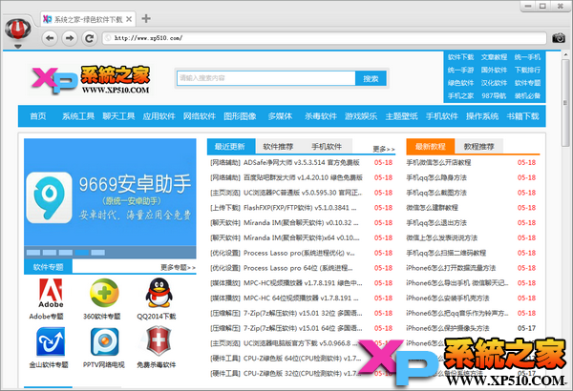573x391 pixels.
Task: Open iPhone6怎么打开数据流量方法 tutorial
Action: tap(451, 268)
